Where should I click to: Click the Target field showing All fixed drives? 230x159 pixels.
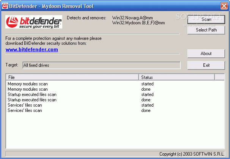click(x=101, y=65)
